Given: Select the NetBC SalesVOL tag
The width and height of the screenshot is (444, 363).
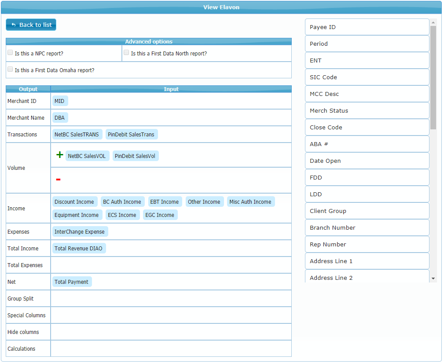Looking at the screenshot, I should (87, 156).
